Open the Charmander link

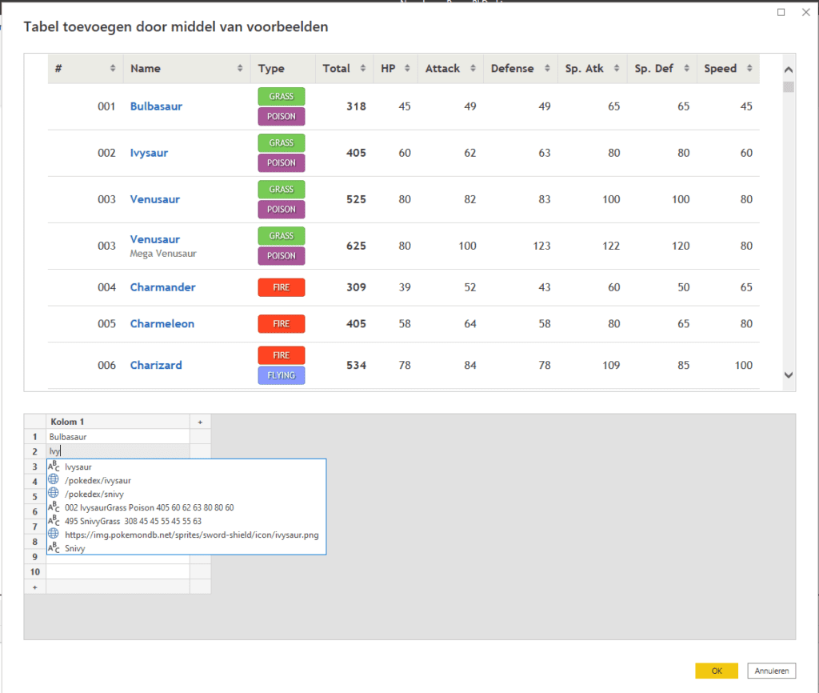tap(162, 287)
